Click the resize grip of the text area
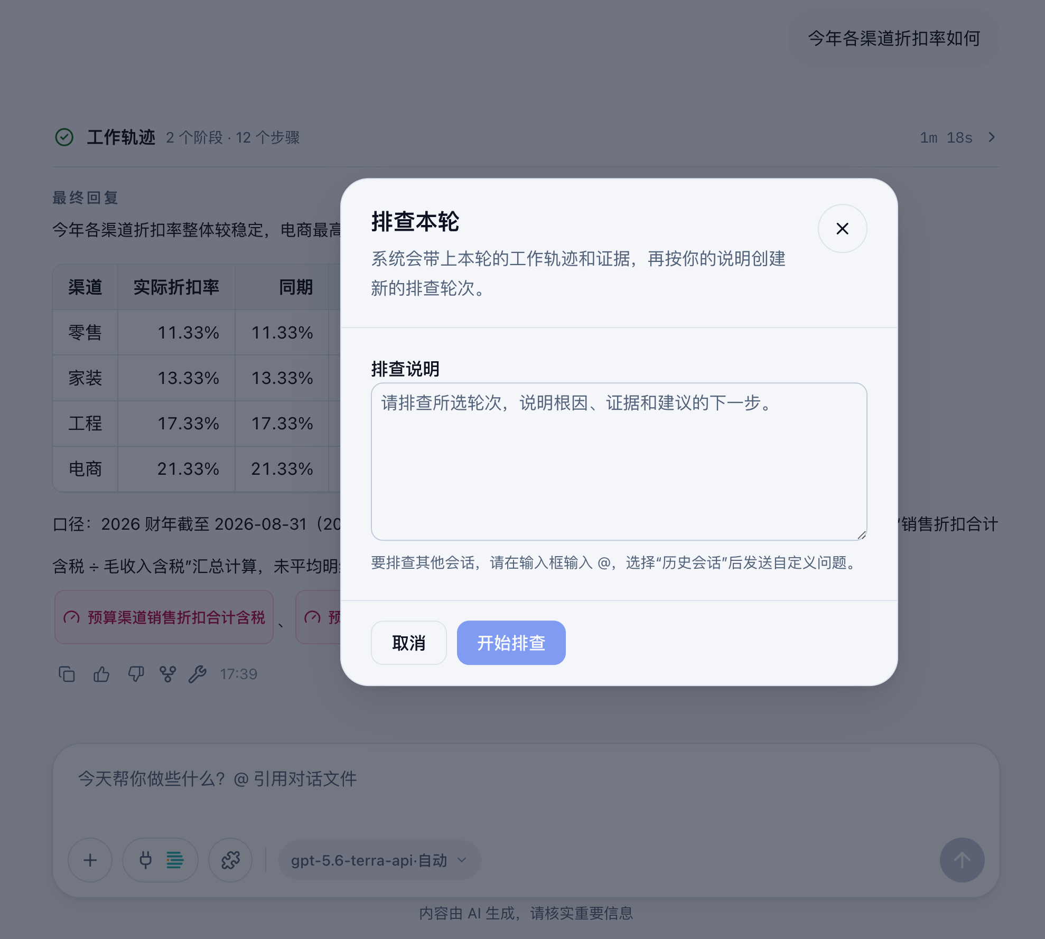The image size is (1045, 939). 862,535
